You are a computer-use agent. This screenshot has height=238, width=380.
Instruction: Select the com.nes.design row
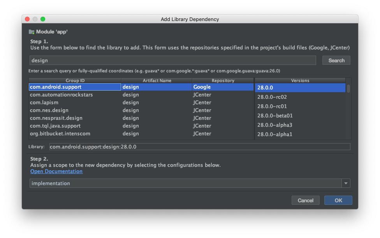pos(141,110)
